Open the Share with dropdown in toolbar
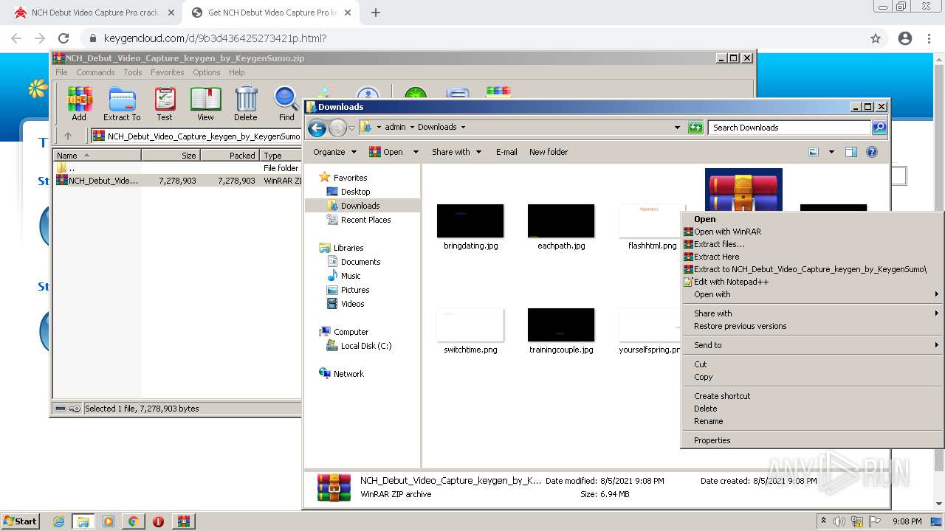 456,152
